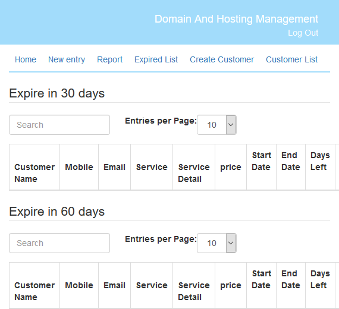The image size is (339, 309).
Task: Go to the New entry page
Action: [67, 59]
